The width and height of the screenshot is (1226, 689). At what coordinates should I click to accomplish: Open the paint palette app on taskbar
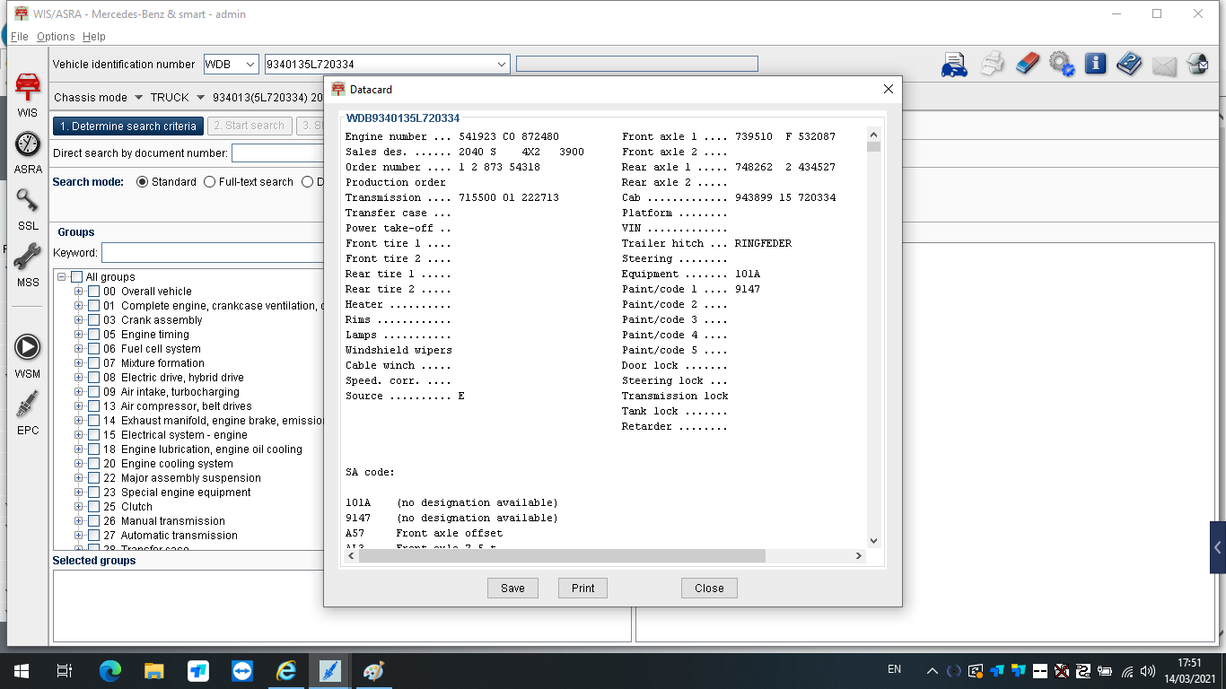[373, 670]
